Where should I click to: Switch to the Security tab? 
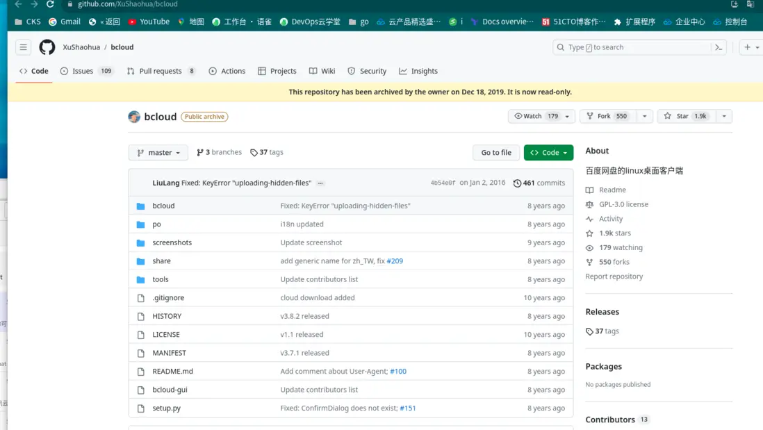tap(367, 71)
